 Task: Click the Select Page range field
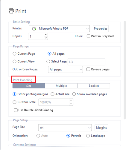[86, 62]
